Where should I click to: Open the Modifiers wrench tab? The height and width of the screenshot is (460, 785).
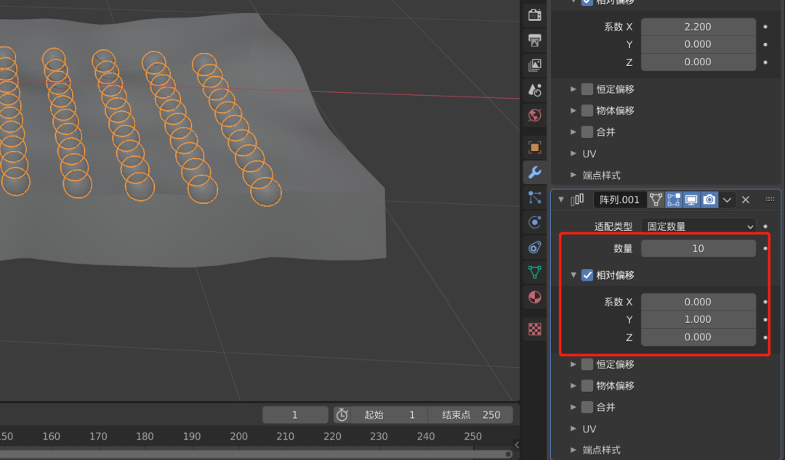click(535, 173)
